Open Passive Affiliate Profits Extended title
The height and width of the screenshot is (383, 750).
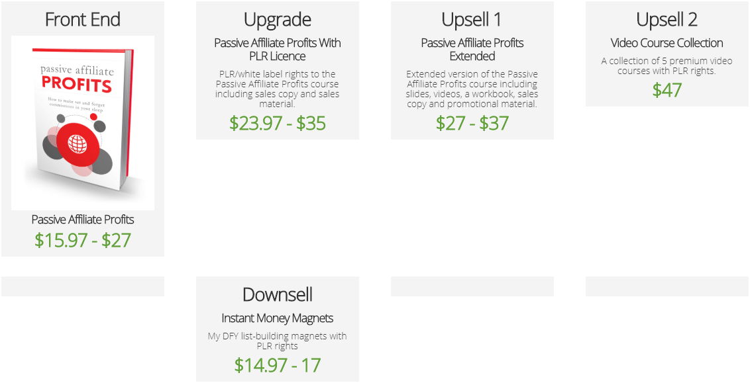tap(472, 50)
